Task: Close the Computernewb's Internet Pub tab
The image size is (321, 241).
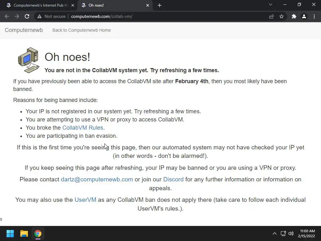Action: pyautogui.click(x=73, y=5)
